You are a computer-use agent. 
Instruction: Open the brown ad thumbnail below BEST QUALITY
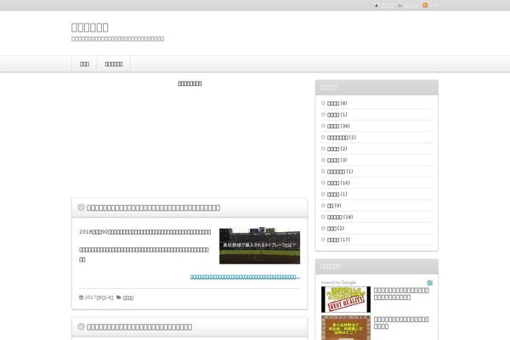coord(346,327)
